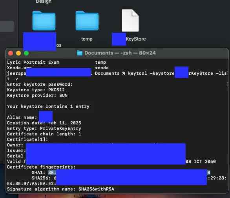Viewport: 230px width, 198px height.
Task: Click the 'Certificate fingerprints:' line
Action: [41, 167]
